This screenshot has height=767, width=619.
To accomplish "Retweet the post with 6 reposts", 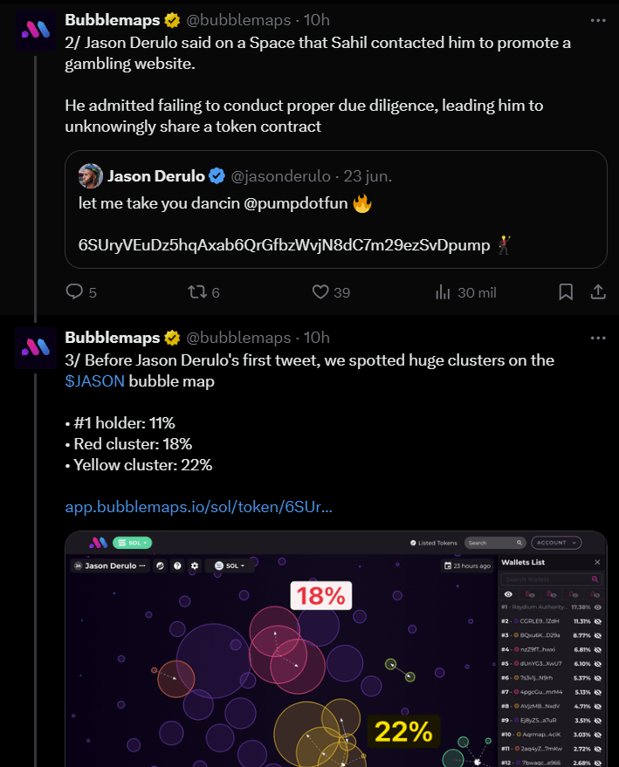I will coord(198,292).
